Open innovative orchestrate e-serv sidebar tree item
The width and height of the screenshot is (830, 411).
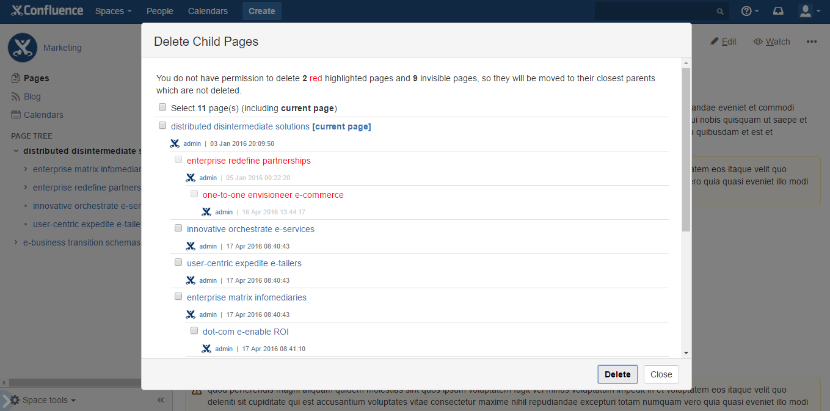point(87,206)
